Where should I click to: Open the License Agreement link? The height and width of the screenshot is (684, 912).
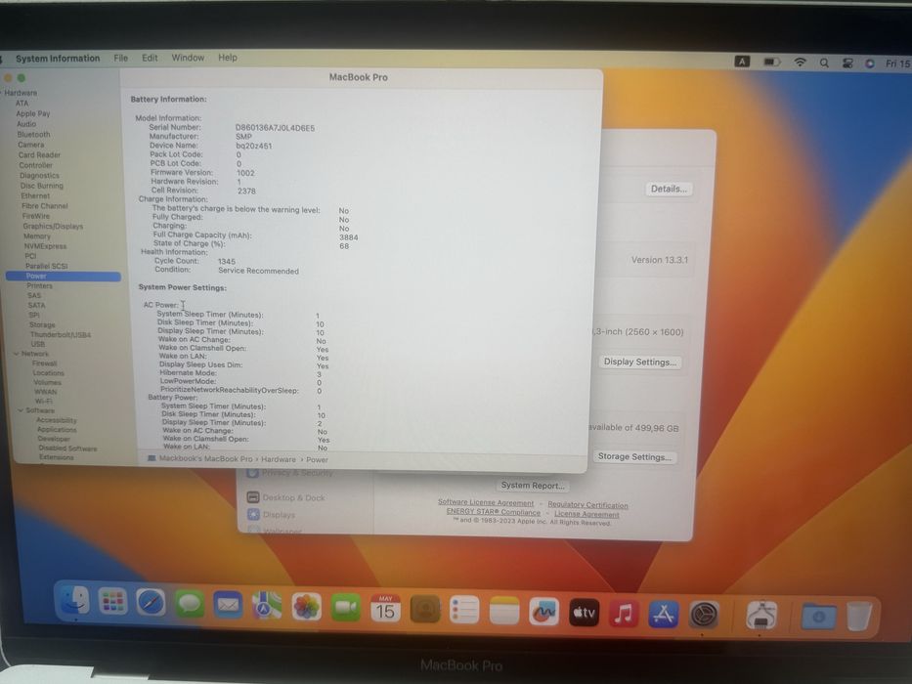tap(586, 514)
